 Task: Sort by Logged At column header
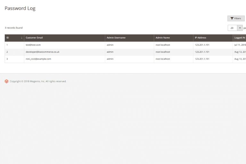pyautogui.click(x=240, y=38)
